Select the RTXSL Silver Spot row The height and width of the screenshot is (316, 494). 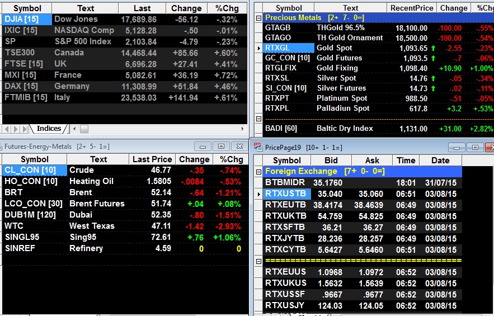[x=378, y=78]
